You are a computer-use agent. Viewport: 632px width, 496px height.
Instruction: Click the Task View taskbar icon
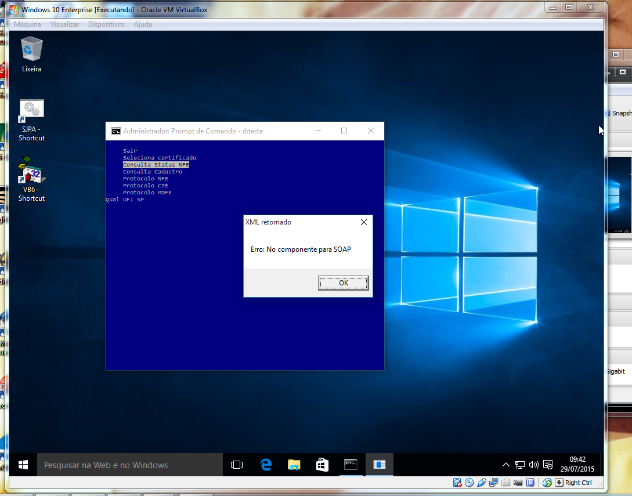point(236,465)
